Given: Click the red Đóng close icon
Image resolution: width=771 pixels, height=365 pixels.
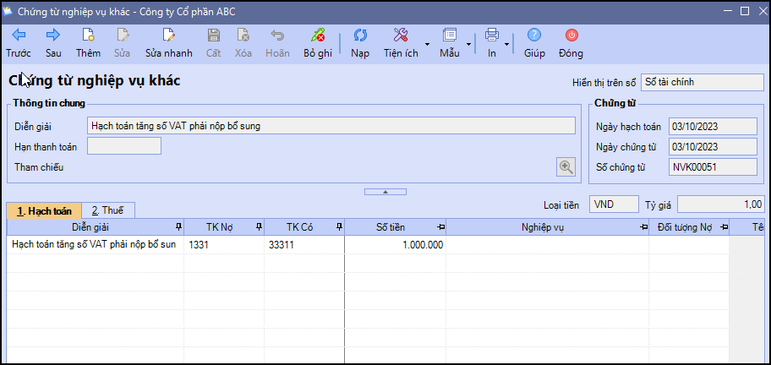Looking at the screenshot, I should [x=571, y=35].
